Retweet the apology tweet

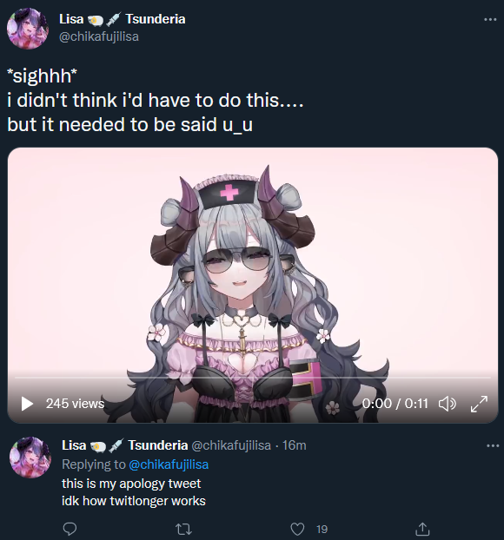pyautogui.click(x=183, y=529)
